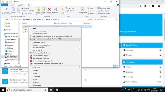Open Chrome from the taskbar

pos(57,90)
